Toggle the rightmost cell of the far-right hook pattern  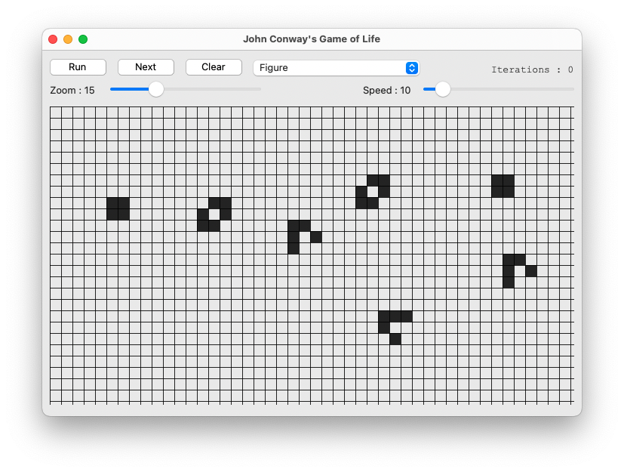[531, 271]
